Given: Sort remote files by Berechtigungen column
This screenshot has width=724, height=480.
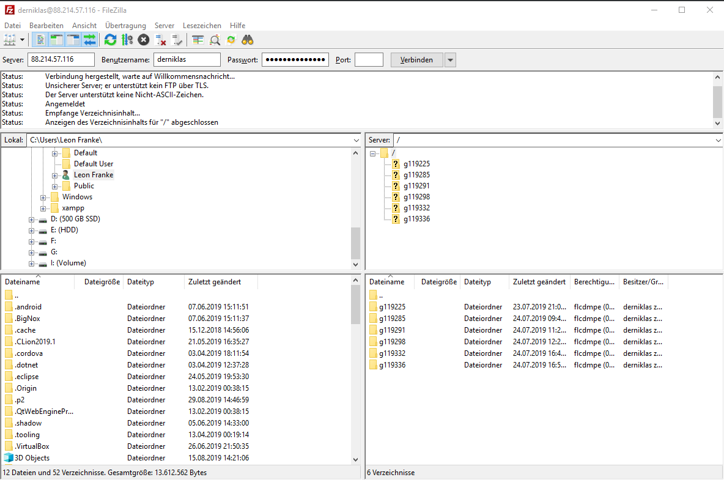Looking at the screenshot, I should tap(594, 282).
